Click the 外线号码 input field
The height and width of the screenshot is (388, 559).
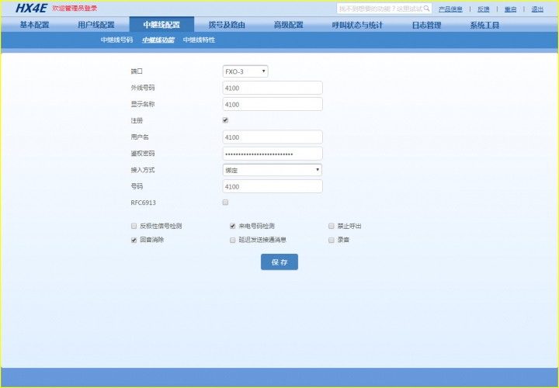click(x=273, y=88)
